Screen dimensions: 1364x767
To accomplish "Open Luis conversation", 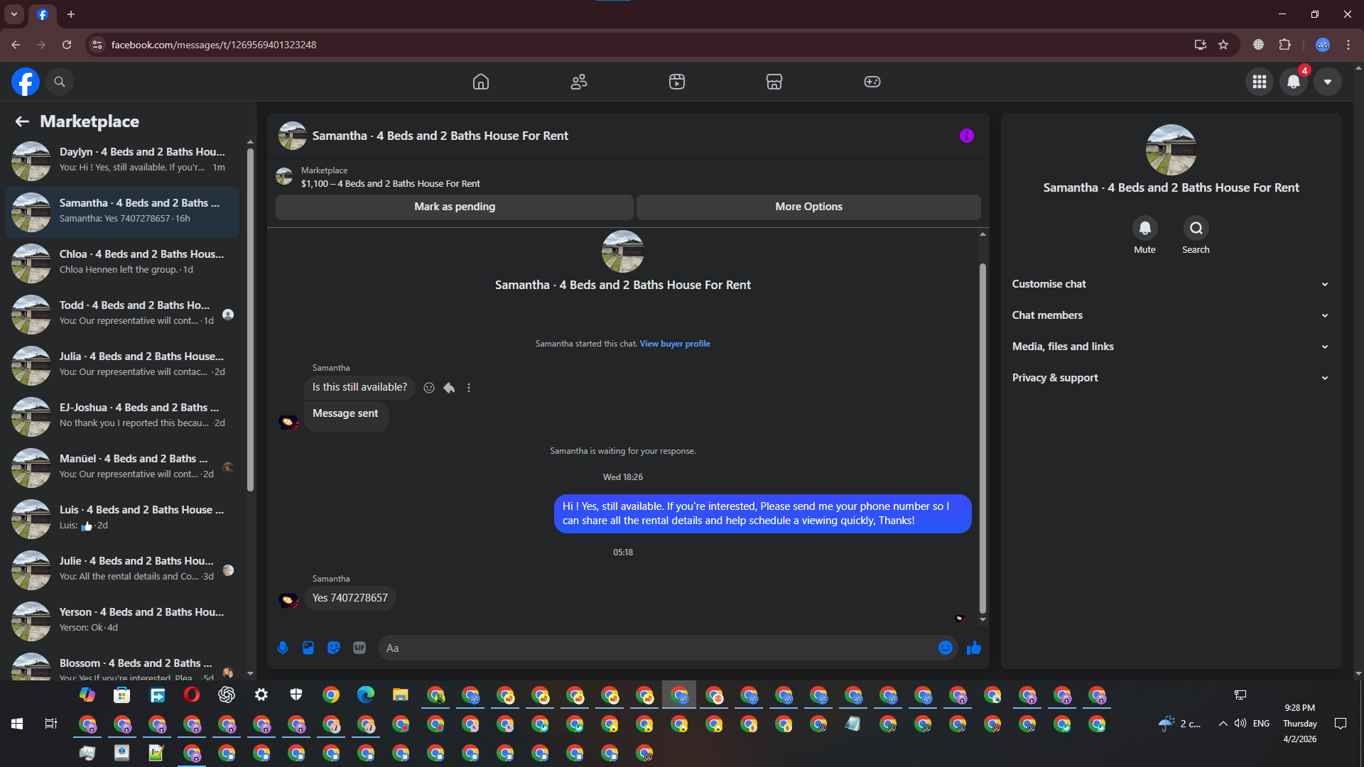I will (x=123, y=518).
